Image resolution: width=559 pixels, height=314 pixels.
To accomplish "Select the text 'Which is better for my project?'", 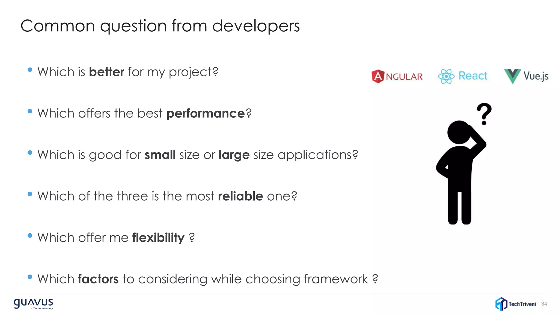I will pos(128,72).
